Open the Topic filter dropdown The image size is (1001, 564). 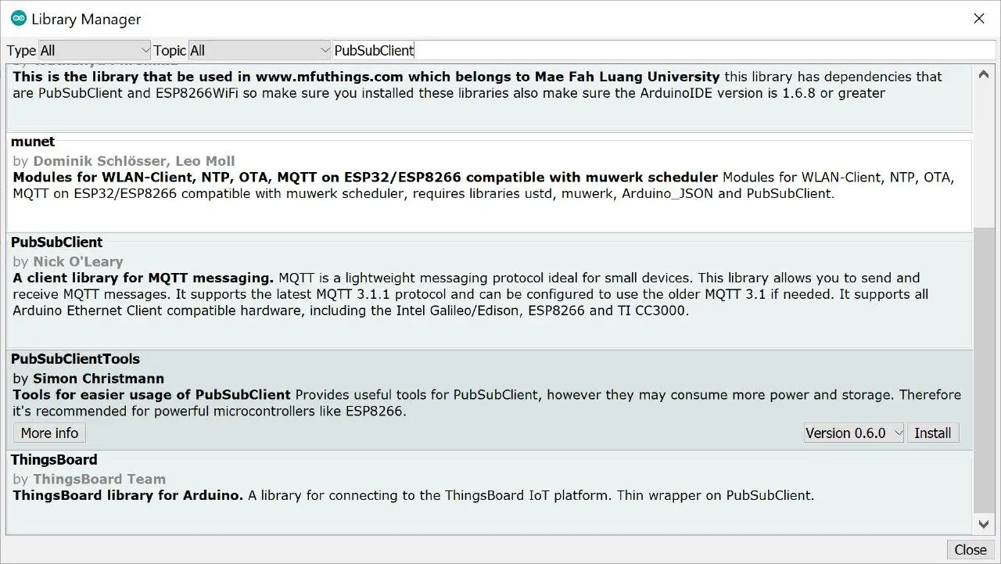(260, 51)
